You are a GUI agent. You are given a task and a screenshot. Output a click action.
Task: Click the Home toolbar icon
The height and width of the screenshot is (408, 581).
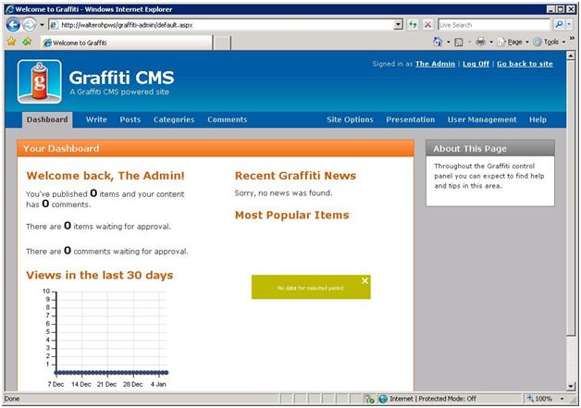pos(438,42)
